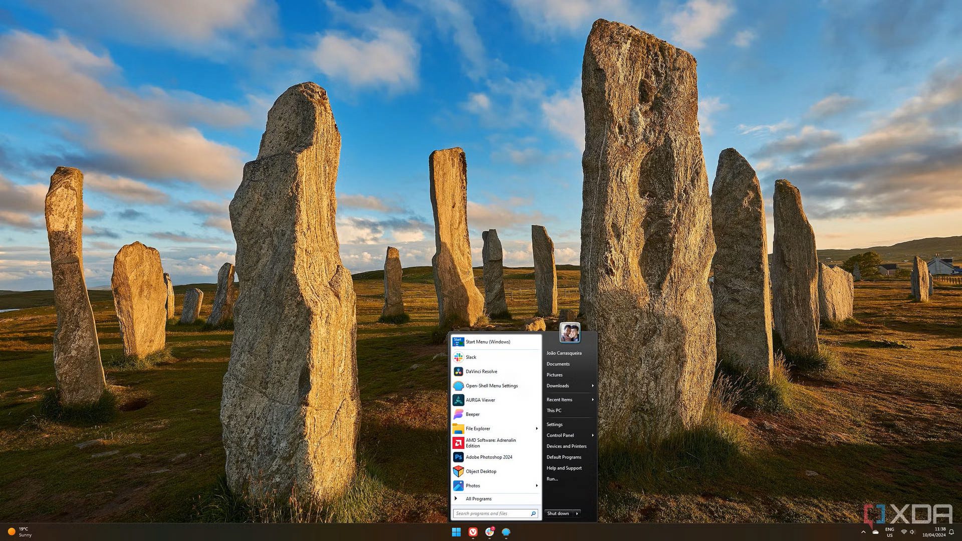Image resolution: width=962 pixels, height=541 pixels.
Task: Open the Documents link
Action: pos(558,364)
